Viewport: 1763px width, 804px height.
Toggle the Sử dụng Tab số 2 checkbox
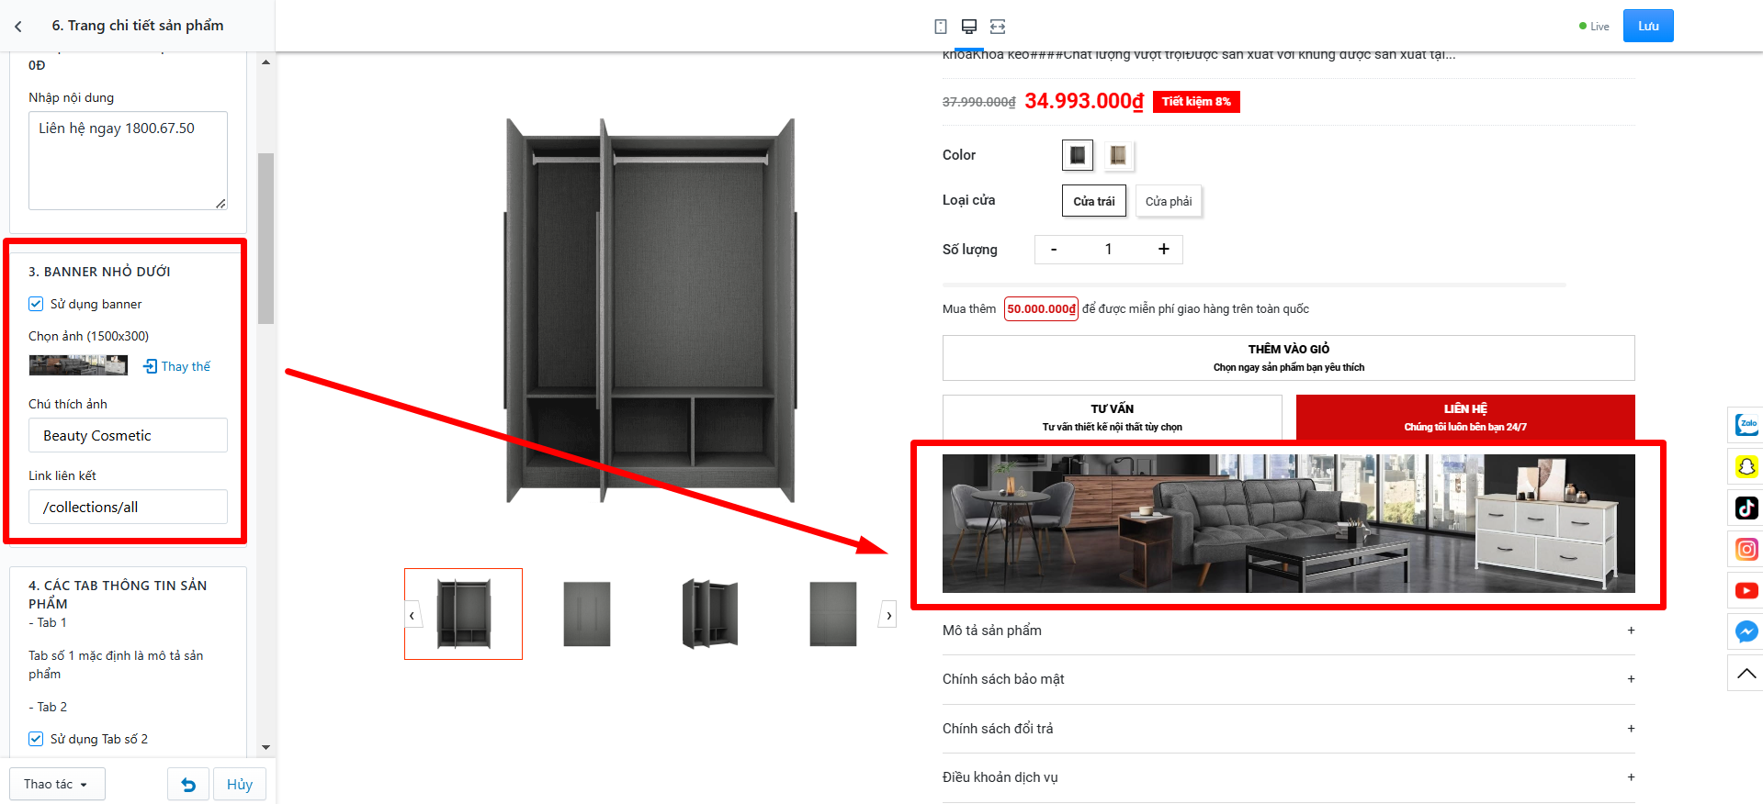tap(36, 739)
